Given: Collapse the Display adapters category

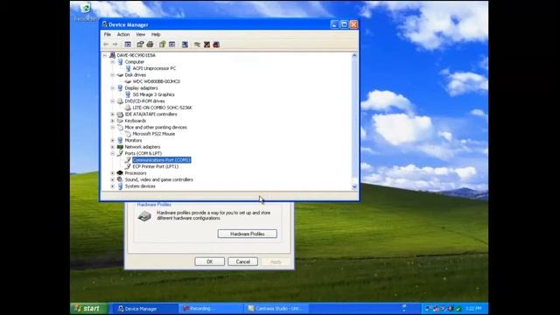Looking at the screenshot, I should click(113, 87).
